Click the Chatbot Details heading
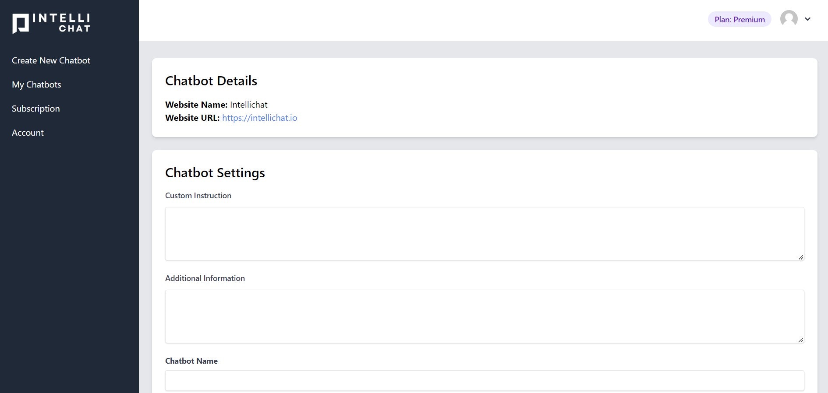 point(211,81)
